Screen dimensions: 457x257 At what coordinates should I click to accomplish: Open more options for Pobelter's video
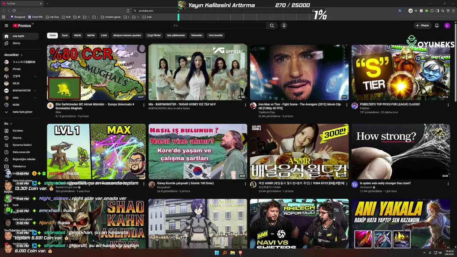coord(448,105)
